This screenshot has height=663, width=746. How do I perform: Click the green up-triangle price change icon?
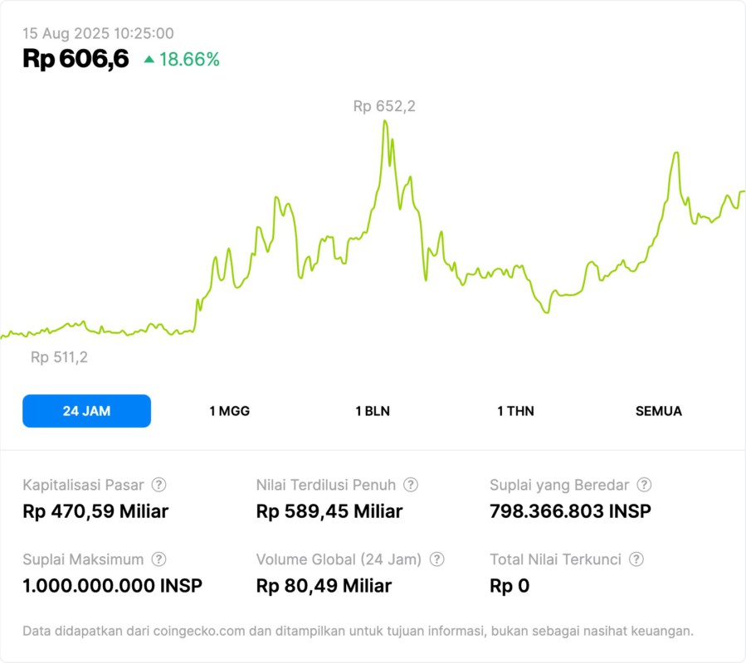(149, 59)
